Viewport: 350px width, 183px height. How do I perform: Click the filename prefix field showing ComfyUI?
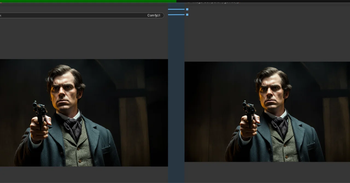tap(81, 15)
